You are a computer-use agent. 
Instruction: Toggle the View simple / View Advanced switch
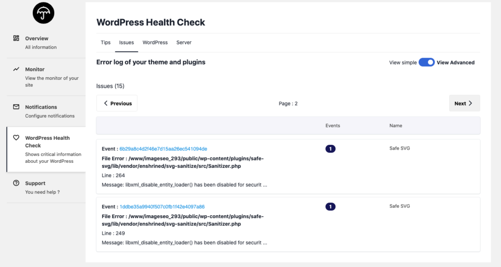pos(427,62)
